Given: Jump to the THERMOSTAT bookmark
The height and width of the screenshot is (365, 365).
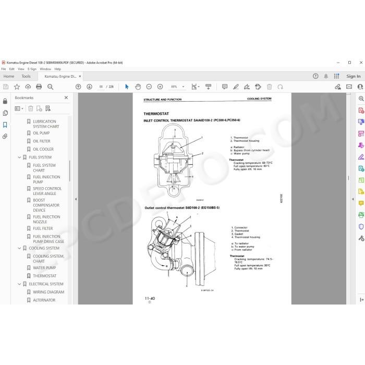Looking at the screenshot, I should (45, 276).
